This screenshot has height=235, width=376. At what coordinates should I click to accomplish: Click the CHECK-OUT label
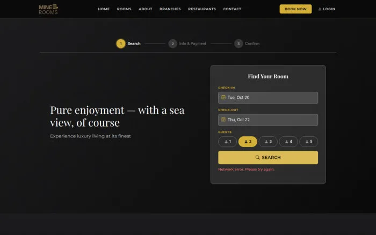click(x=228, y=110)
